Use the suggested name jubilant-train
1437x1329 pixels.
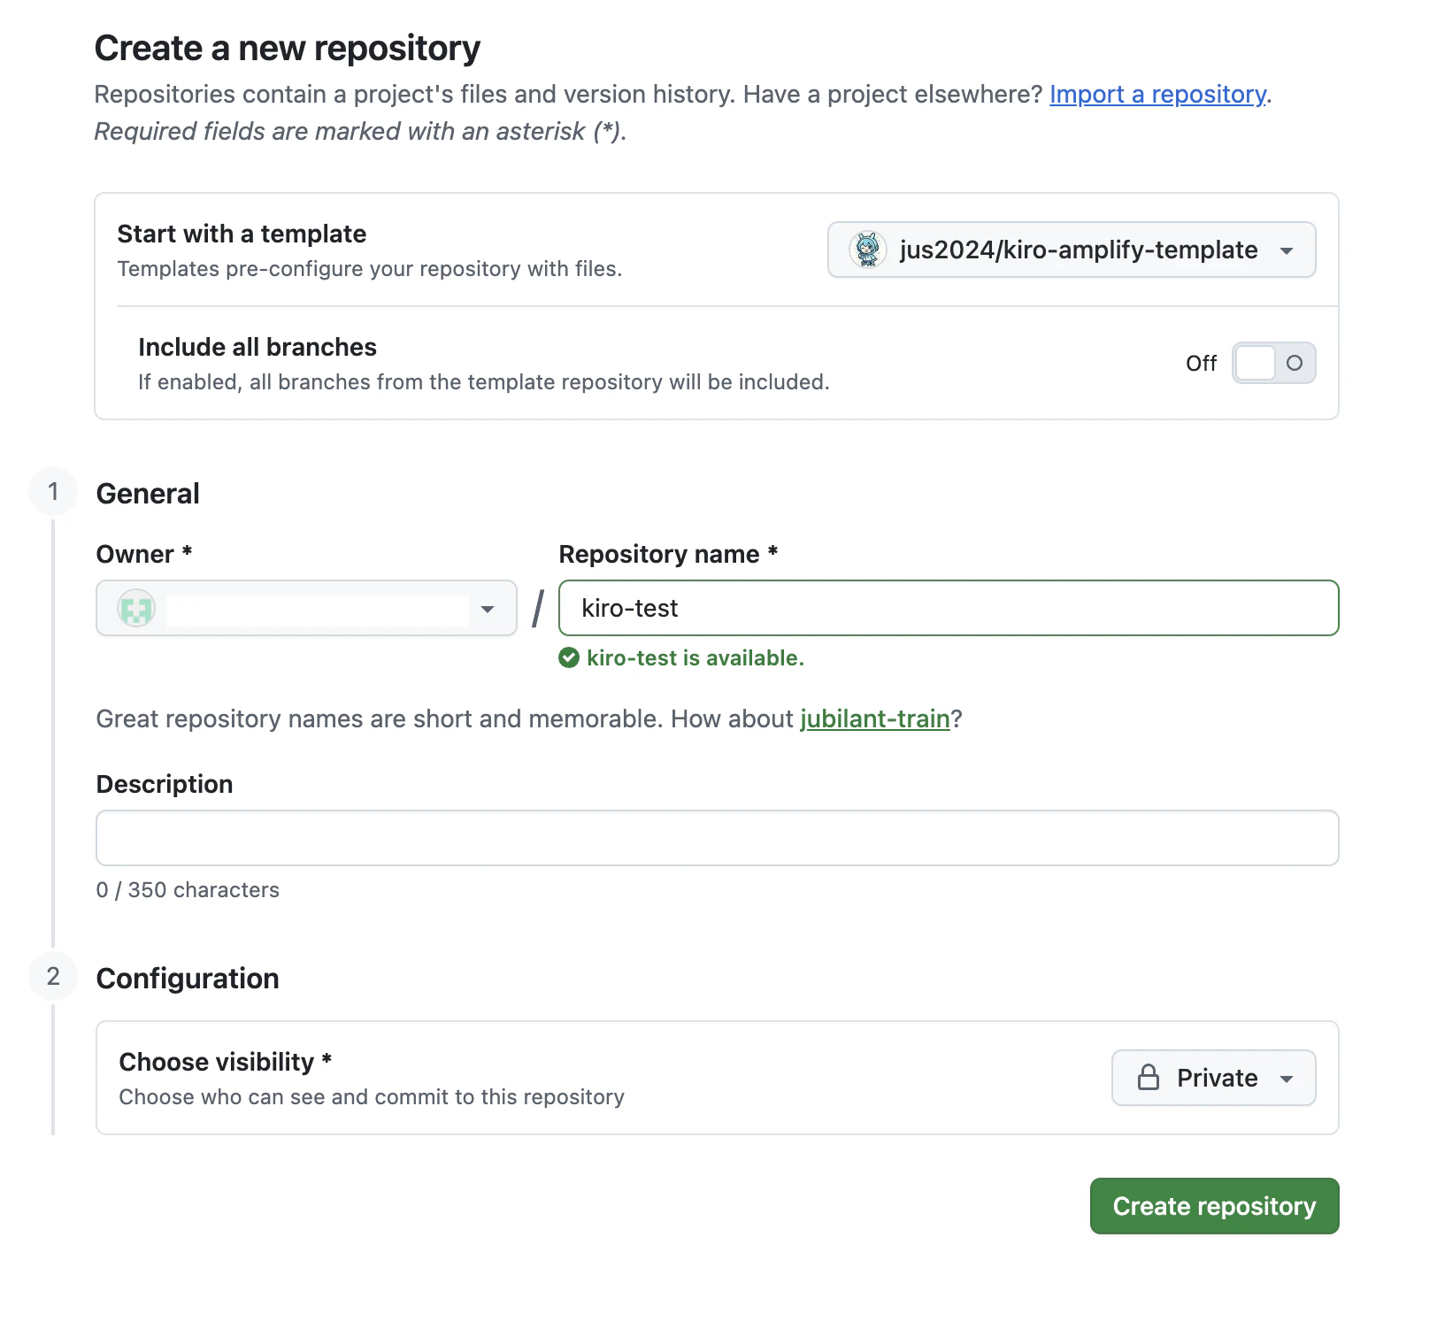(874, 718)
